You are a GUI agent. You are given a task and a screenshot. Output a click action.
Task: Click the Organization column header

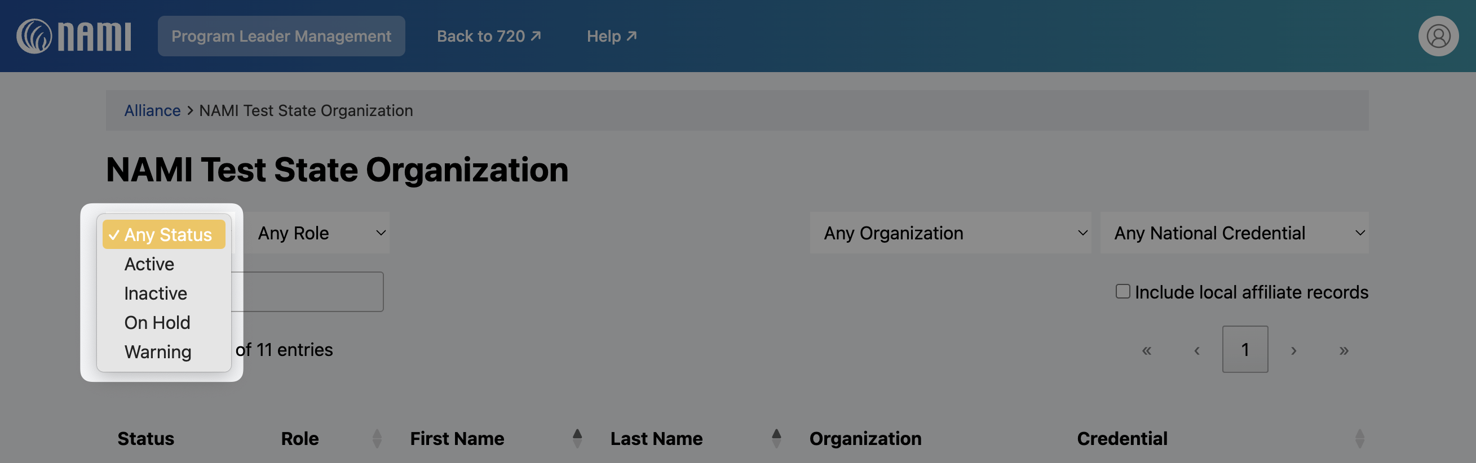(x=865, y=438)
